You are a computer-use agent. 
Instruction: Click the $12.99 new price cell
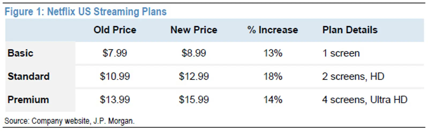pyautogui.click(x=194, y=76)
